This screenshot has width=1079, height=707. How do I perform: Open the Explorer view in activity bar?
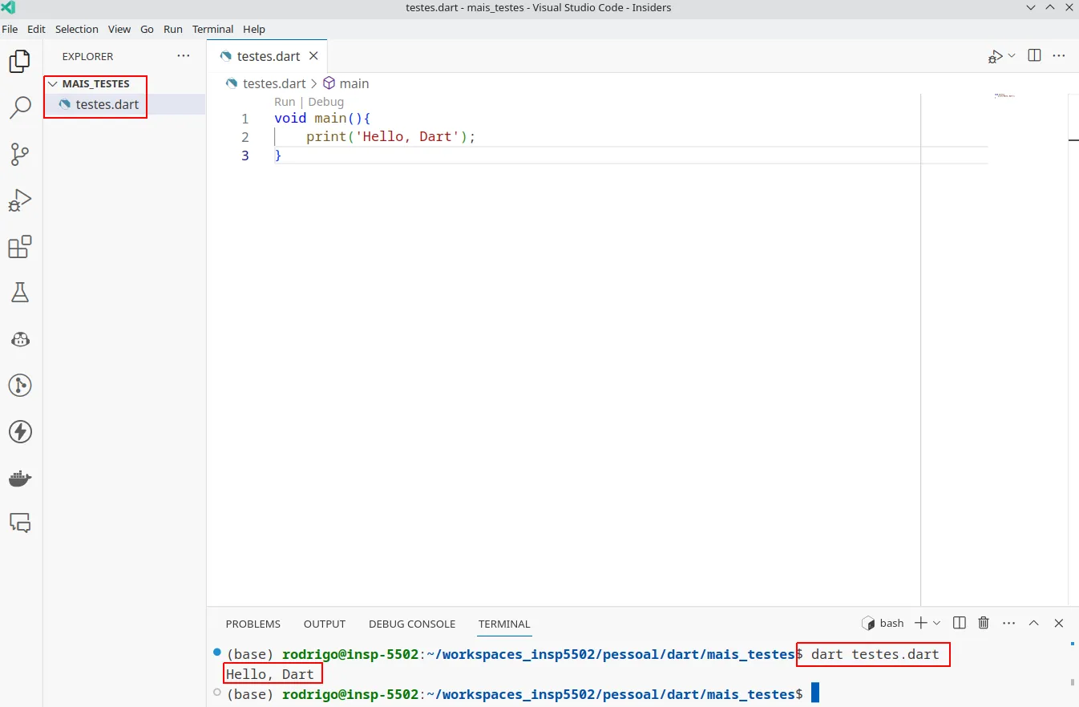pos(20,61)
